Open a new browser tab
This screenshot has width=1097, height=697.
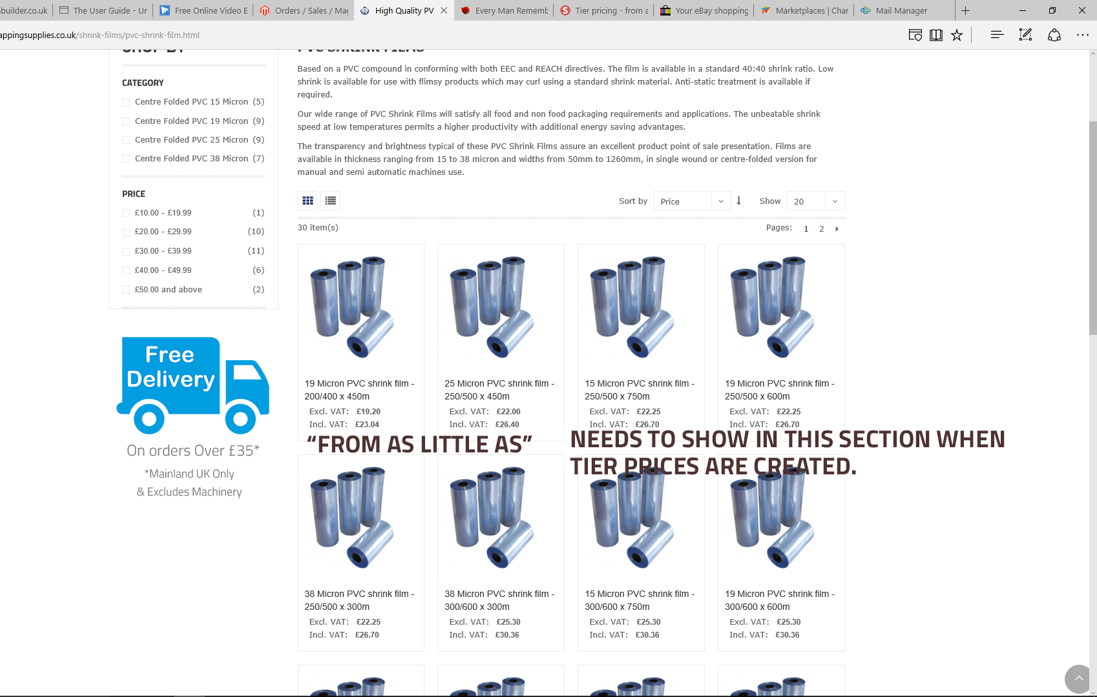pos(965,10)
